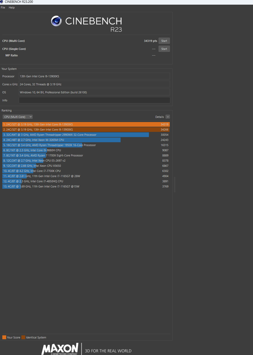Click the Cinebench sphere logo icon

tap(56, 21)
